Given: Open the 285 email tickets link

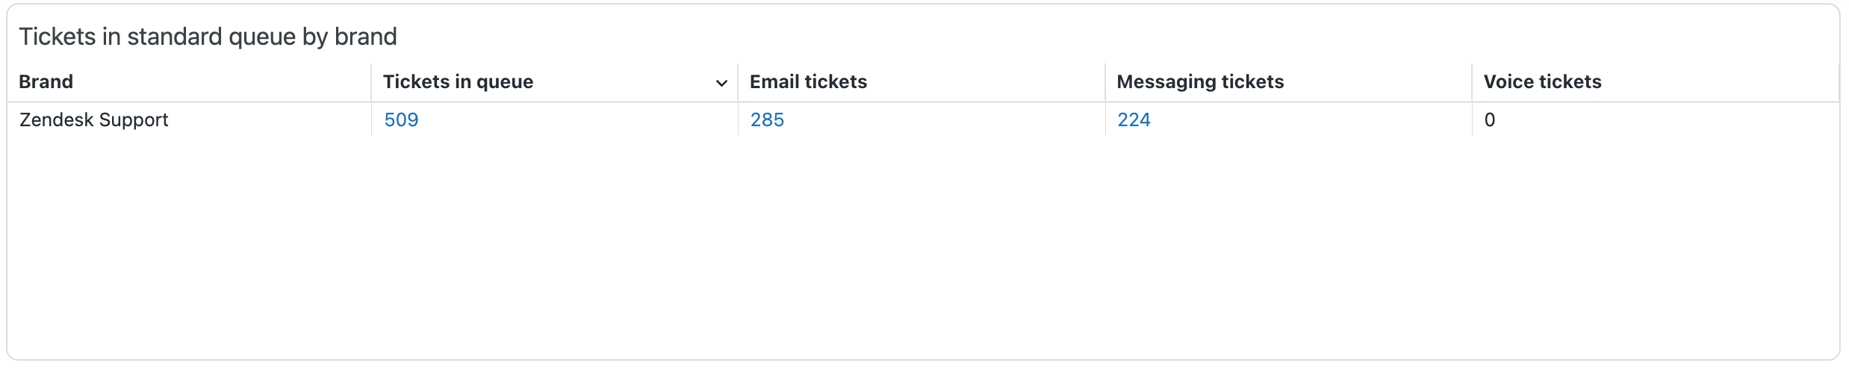Looking at the screenshot, I should (x=767, y=120).
